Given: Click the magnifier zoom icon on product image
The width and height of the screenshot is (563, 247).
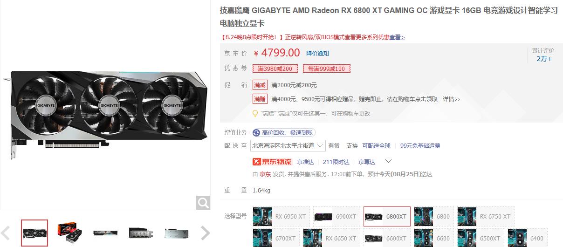Looking at the screenshot, I should click(x=203, y=202).
